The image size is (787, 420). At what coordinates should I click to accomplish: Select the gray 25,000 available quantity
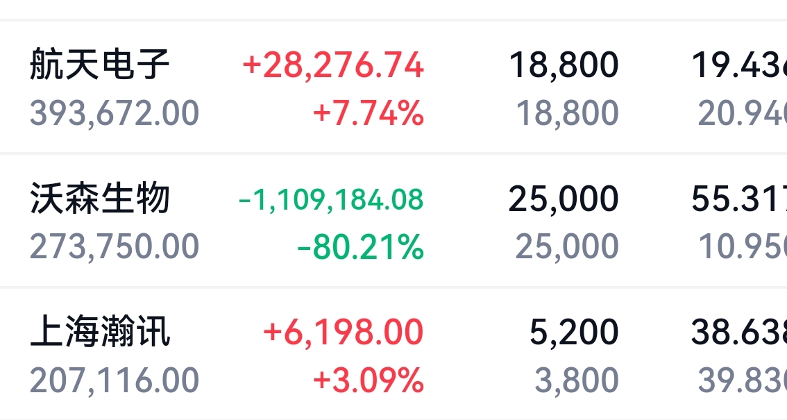567,246
